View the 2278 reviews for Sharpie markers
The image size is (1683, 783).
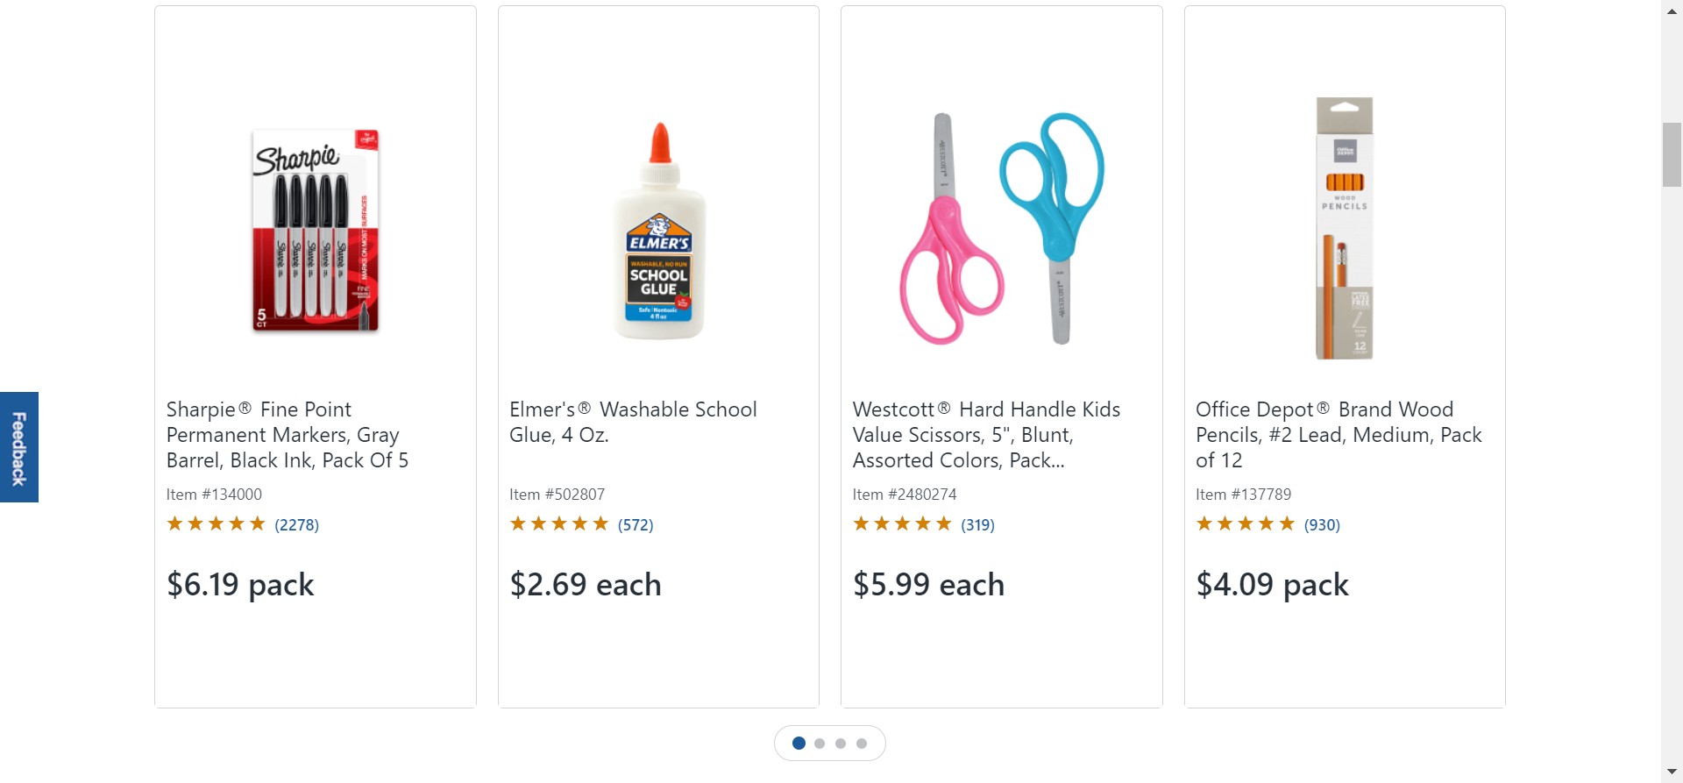pos(296,525)
